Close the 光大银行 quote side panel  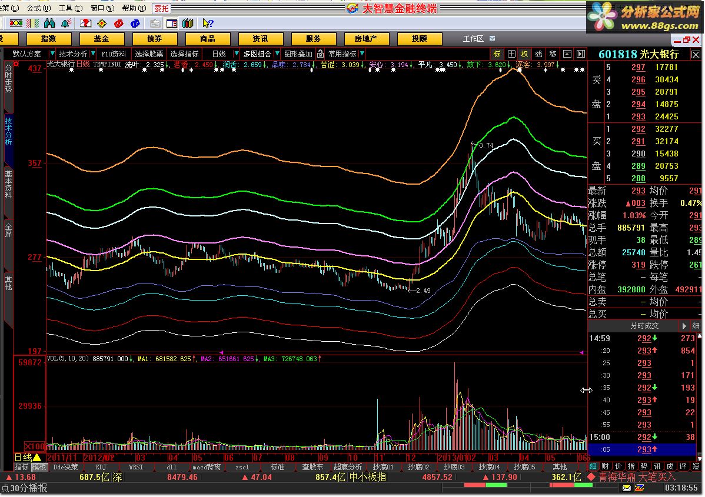696,54
